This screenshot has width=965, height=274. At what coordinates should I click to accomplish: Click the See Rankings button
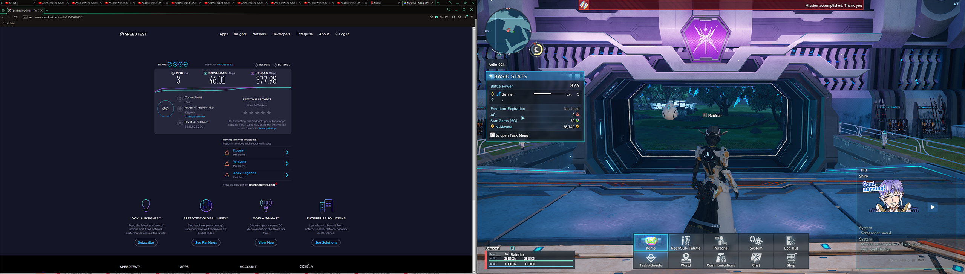click(x=206, y=242)
